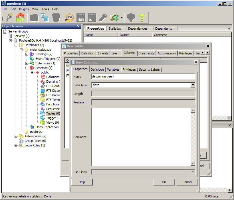Screen dimensions: 234x200
Task: Click the yellow question mark Help icon
Action: (x=142, y=18)
